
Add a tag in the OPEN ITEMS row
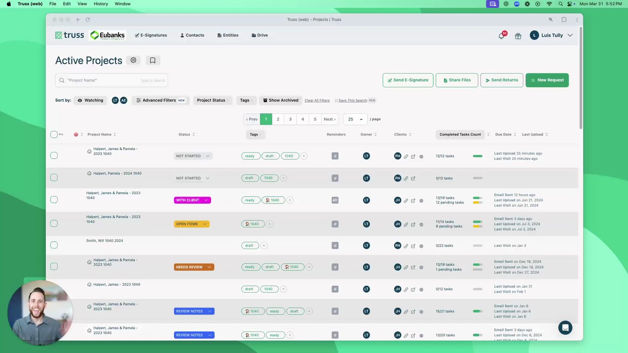pyautogui.click(x=269, y=224)
